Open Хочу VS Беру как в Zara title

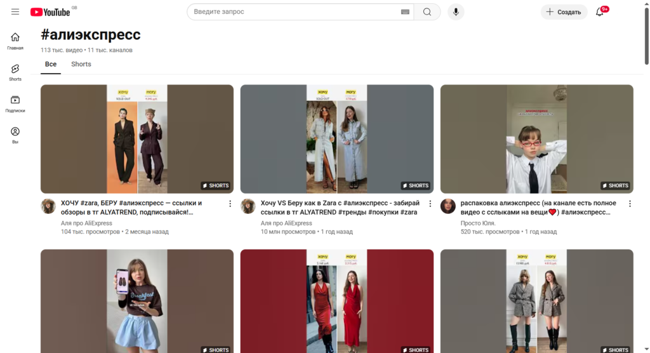pos(340,208)
